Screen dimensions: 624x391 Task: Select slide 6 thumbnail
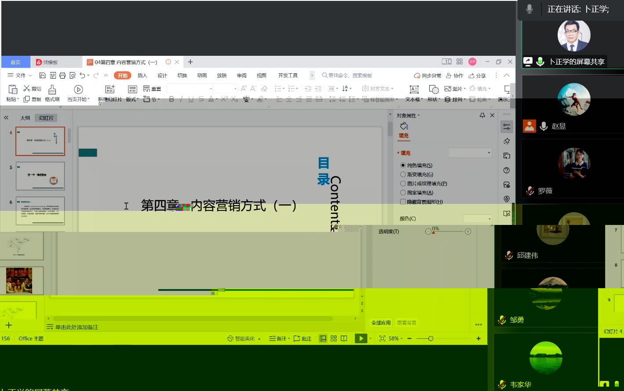pyautogui.click(x=40, y=211)
